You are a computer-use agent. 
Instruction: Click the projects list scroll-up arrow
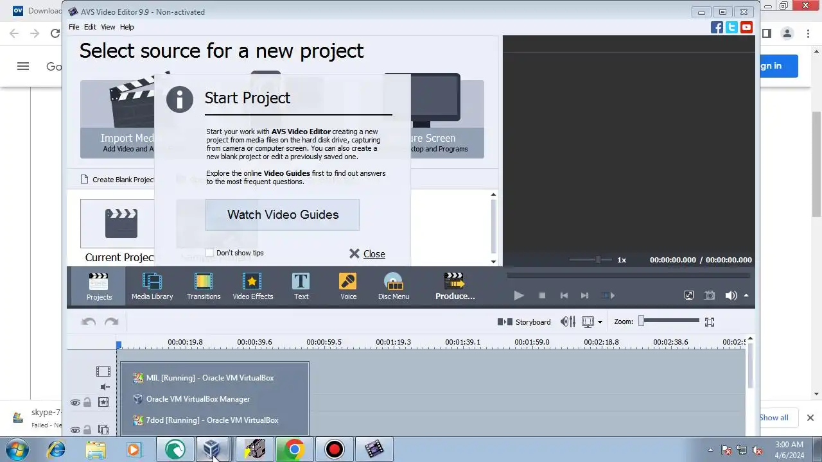(x=493, y=194)
